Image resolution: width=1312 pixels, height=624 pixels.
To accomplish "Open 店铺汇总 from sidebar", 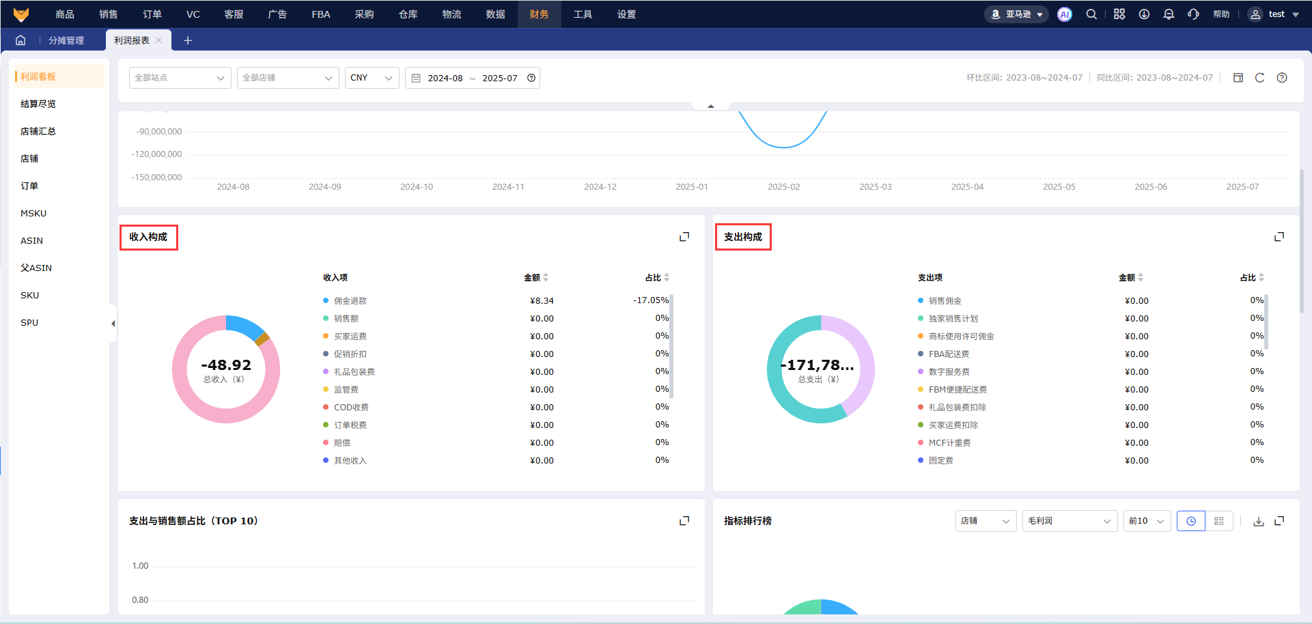I will tap(38, 131).
